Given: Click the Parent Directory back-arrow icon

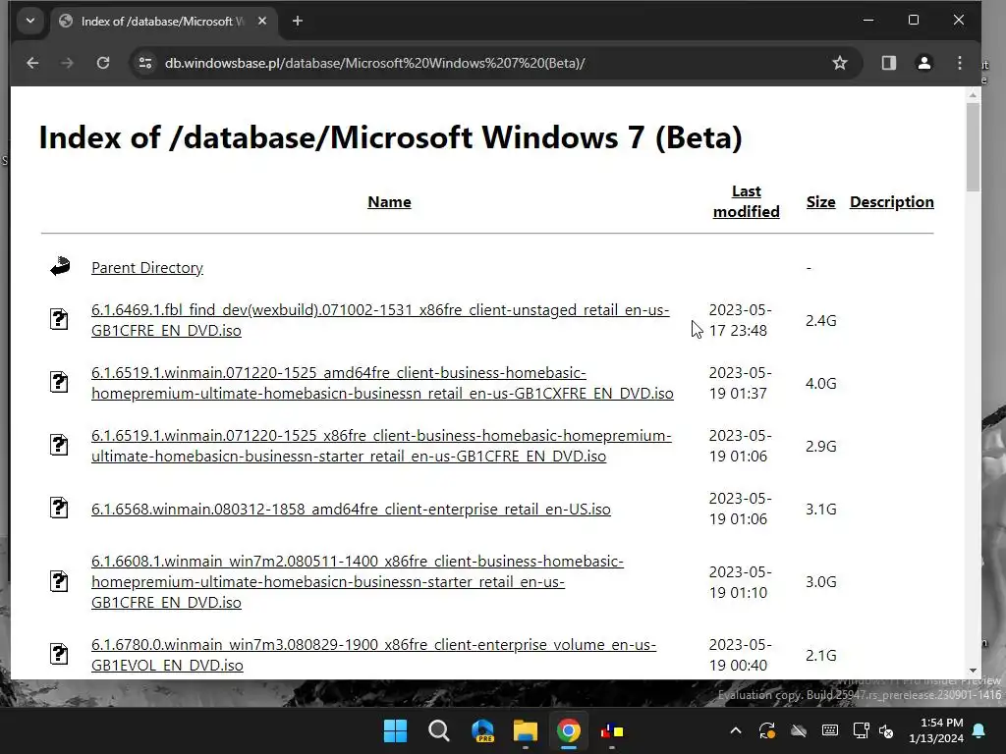Looking at the screenshot, I should coord(60,266).
